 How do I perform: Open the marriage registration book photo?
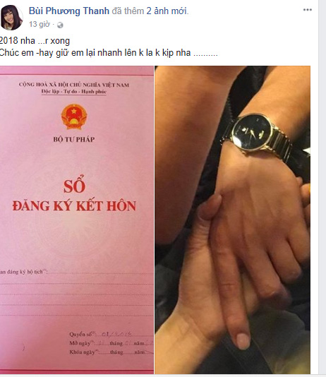tap(77, 220)
